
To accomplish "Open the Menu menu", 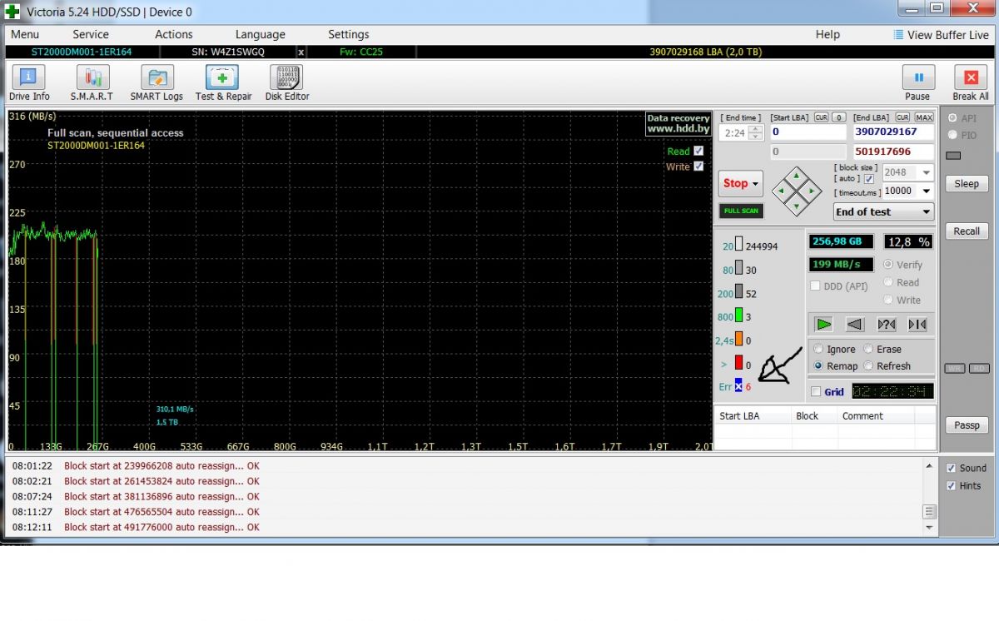I will [x=25, y=34].
